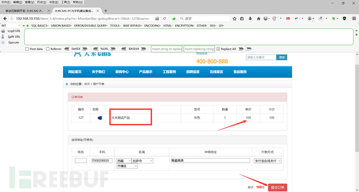The width and height of the screenshot is (359, 192).
Task: Open the 拉萨市 city dropdown
Action: point(143,161)
